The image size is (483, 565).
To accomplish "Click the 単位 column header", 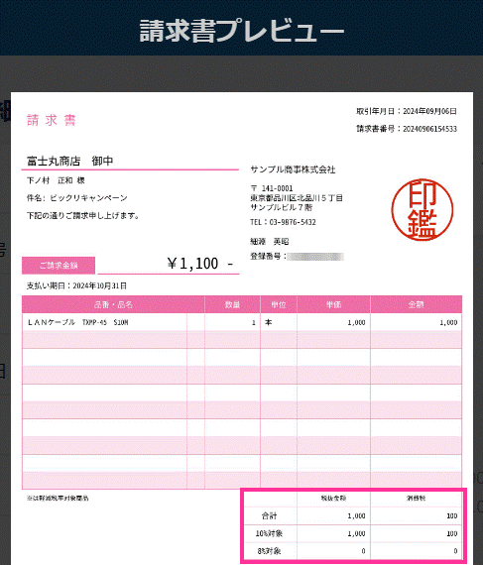I will pyautogui.click(x=279, y=305).
